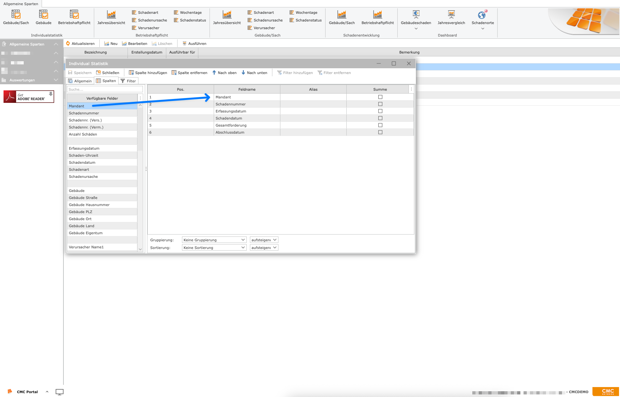Click the Schließen button
Viewport: 620px width, 397px height.
tap(108, 73)
